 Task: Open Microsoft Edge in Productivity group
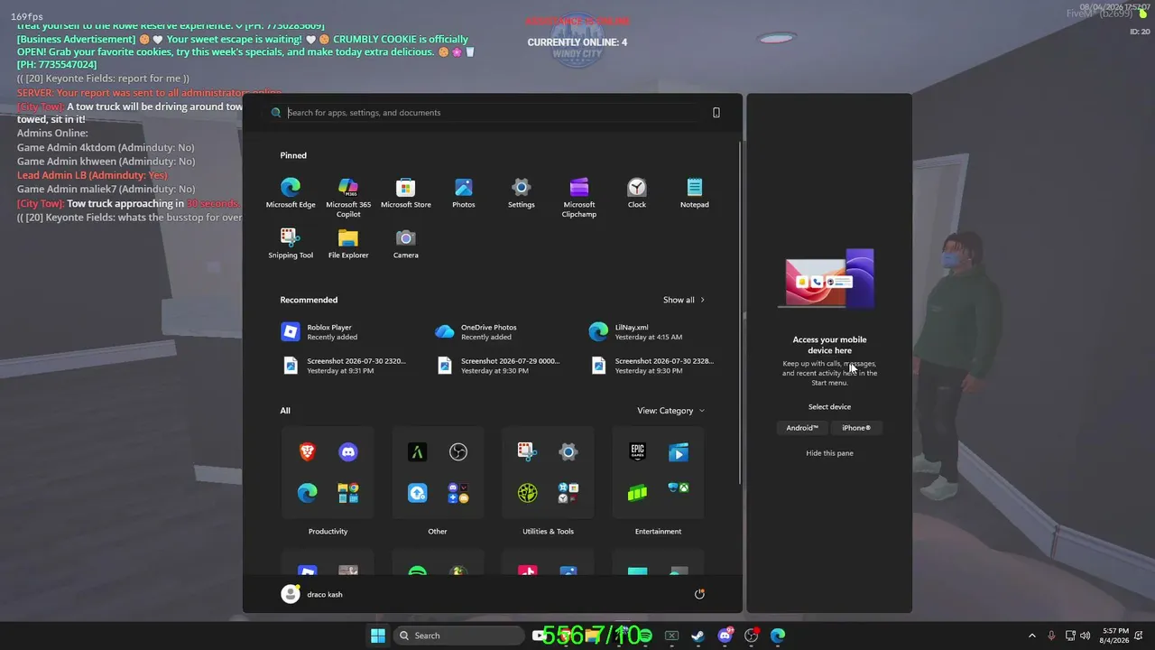click(x=308, y=493)
